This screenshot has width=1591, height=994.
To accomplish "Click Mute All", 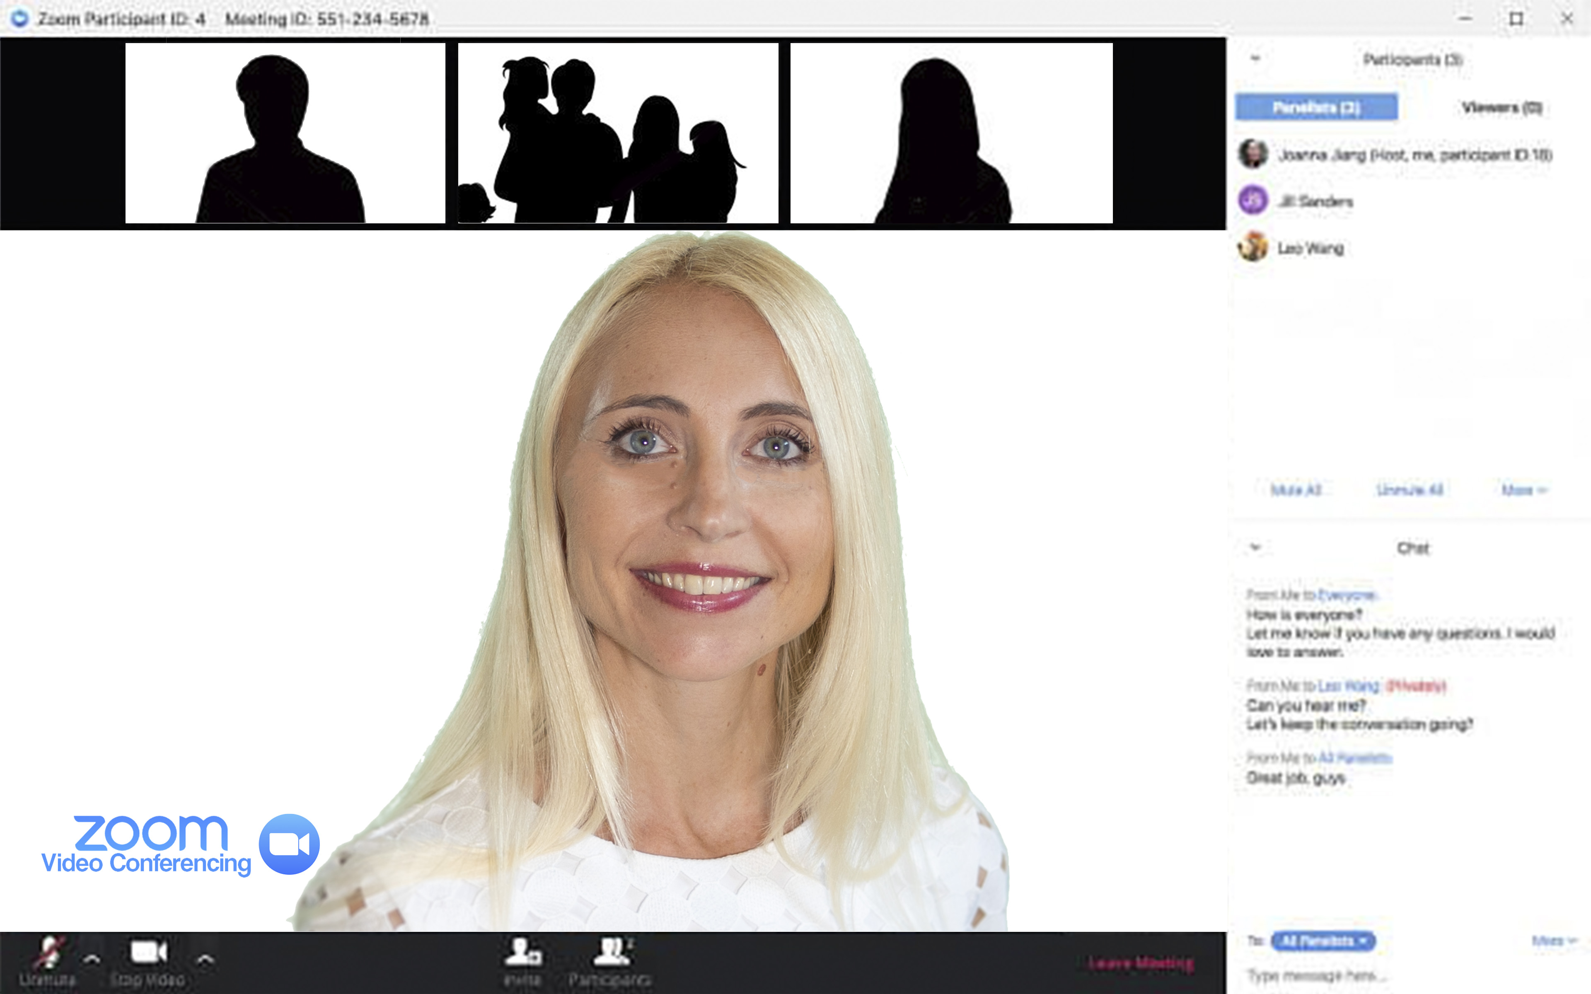I will point(1295,490).
